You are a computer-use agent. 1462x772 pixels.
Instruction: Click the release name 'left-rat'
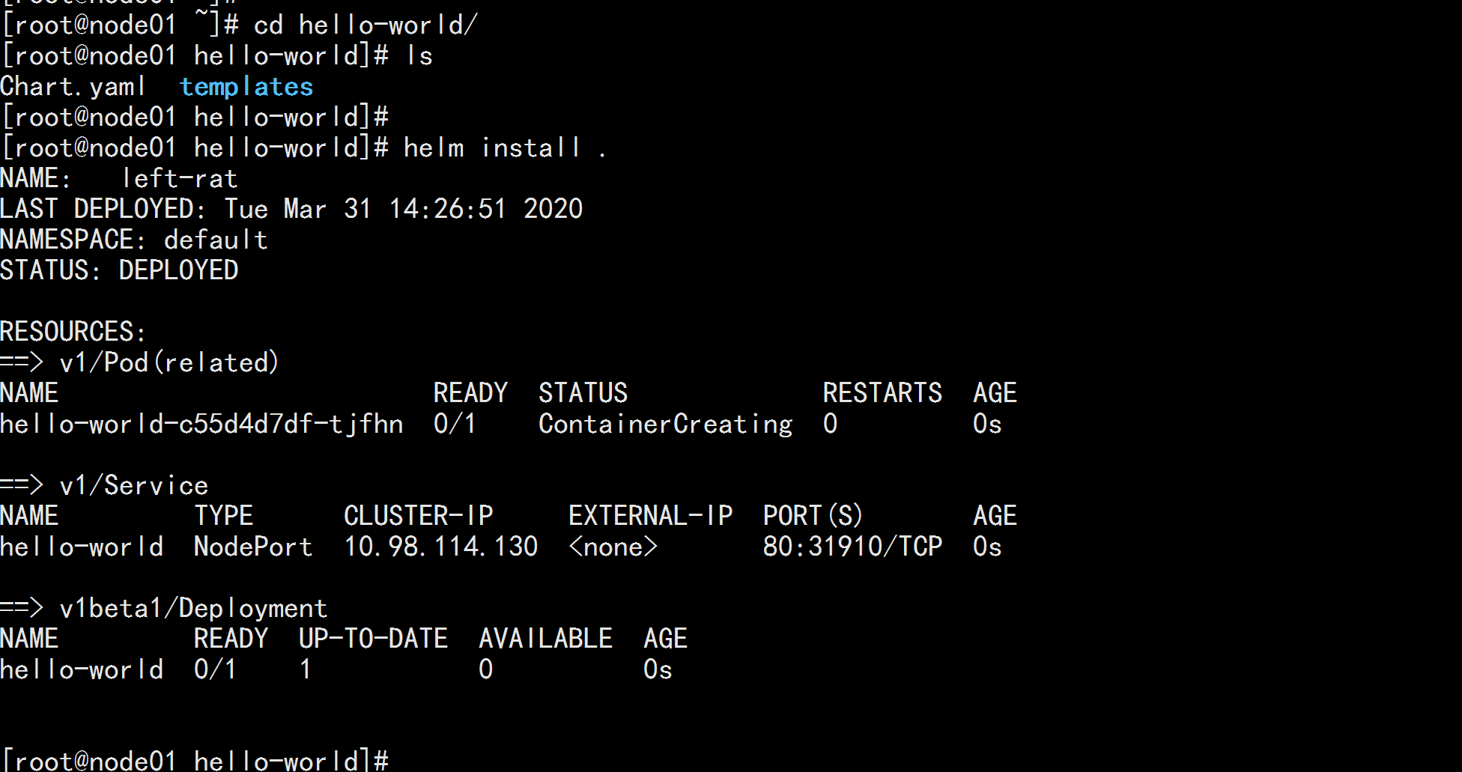tap(180, 178)
